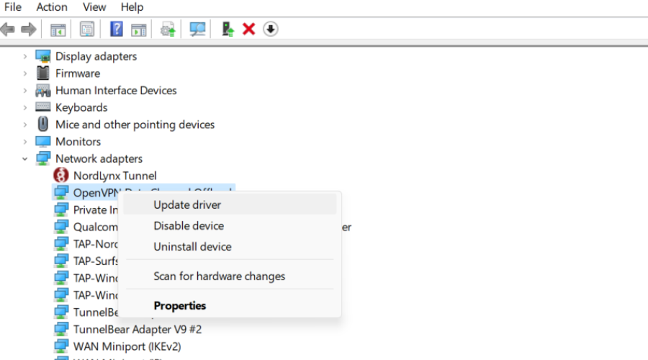The height and width of the screenshot is (360, 648).
Task: Select Disable device in context menu
Action: pyautogui.click(x=189, y=225)
